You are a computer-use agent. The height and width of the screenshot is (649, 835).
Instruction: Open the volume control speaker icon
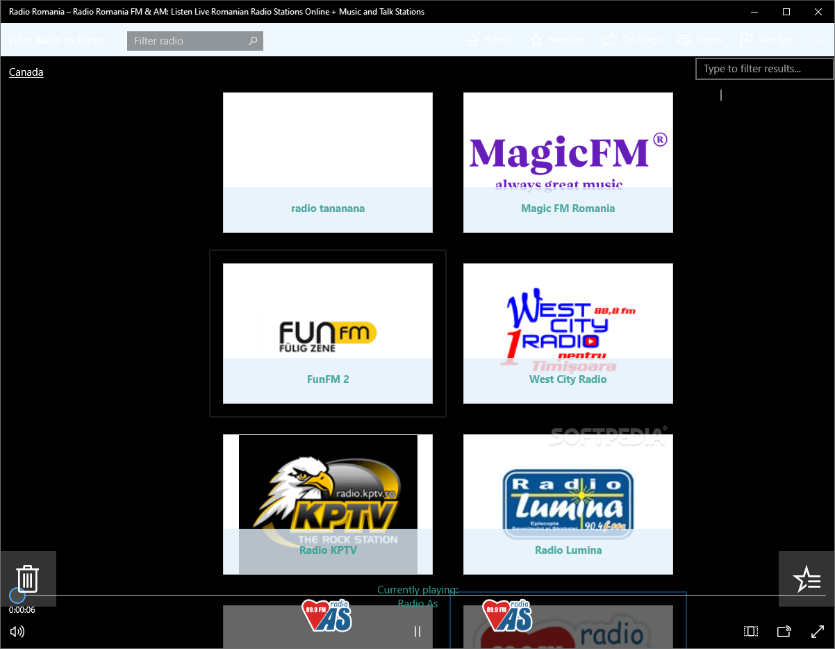[x=17, y=632]
